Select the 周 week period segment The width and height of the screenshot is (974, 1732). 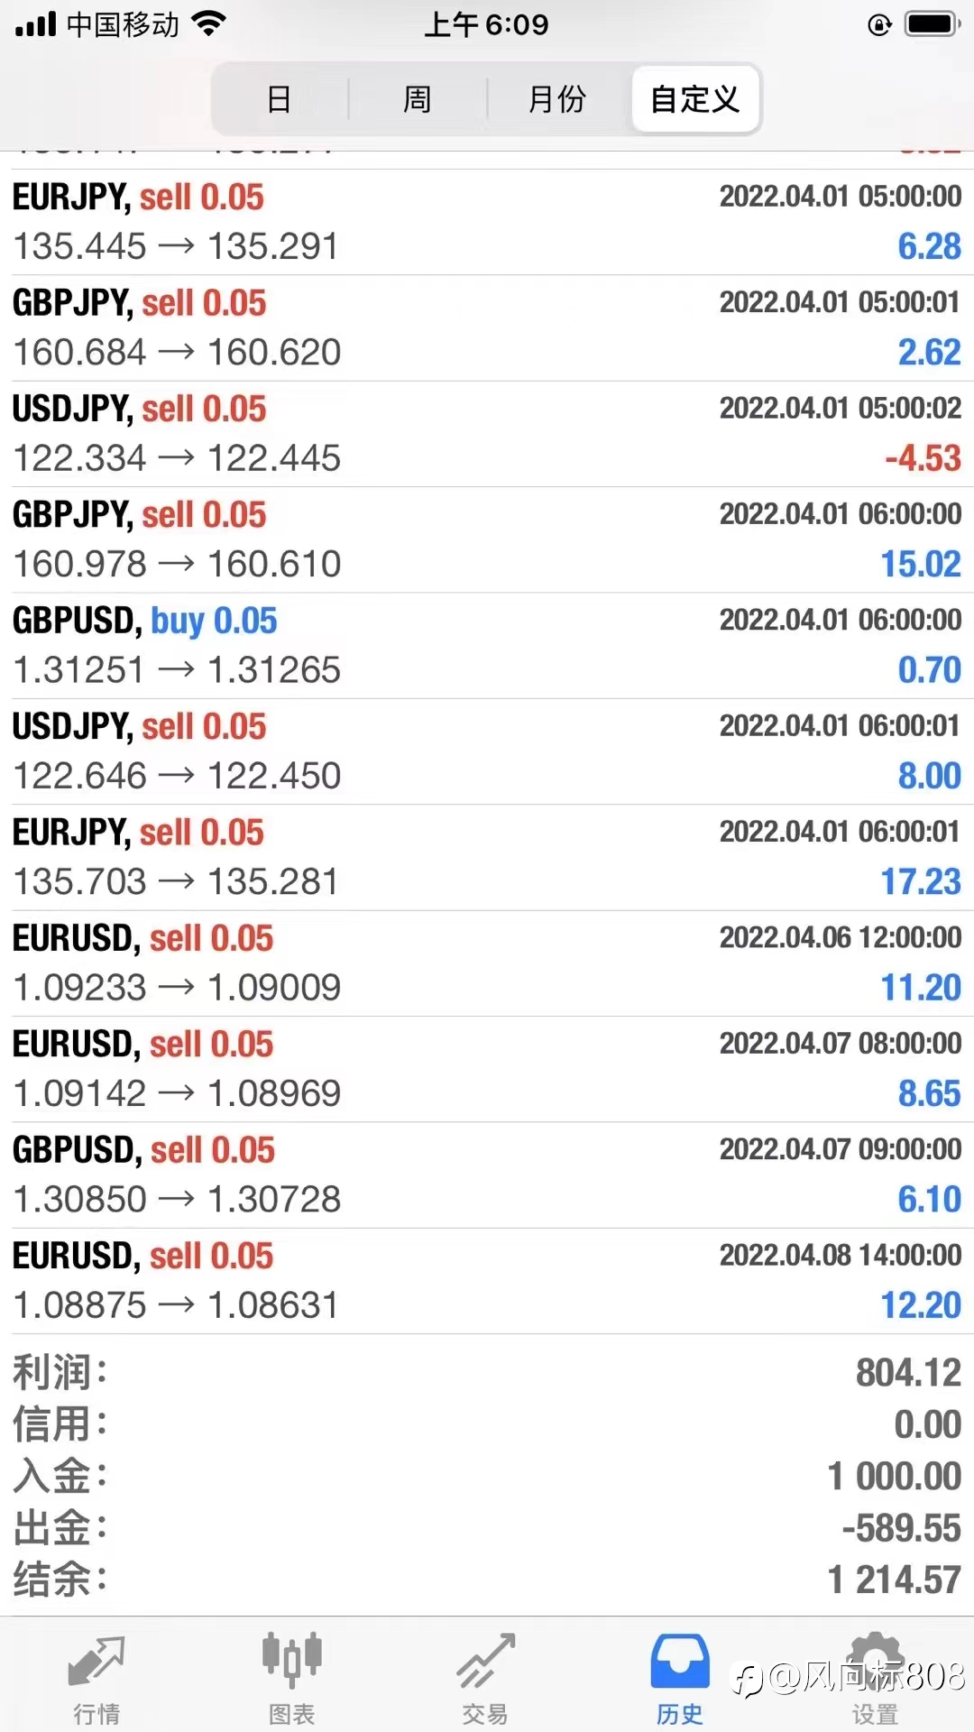(x=418, y=99)
